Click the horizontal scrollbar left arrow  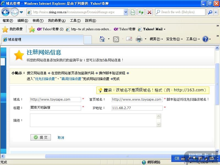[x=2, y=156]
